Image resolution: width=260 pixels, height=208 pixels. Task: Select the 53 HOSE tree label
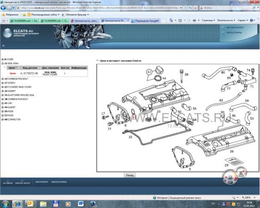click(x=9, y=115)
